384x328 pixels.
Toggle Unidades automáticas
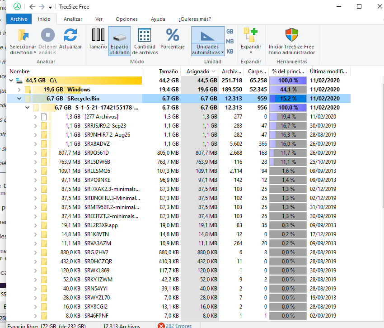tap(208, 41)
